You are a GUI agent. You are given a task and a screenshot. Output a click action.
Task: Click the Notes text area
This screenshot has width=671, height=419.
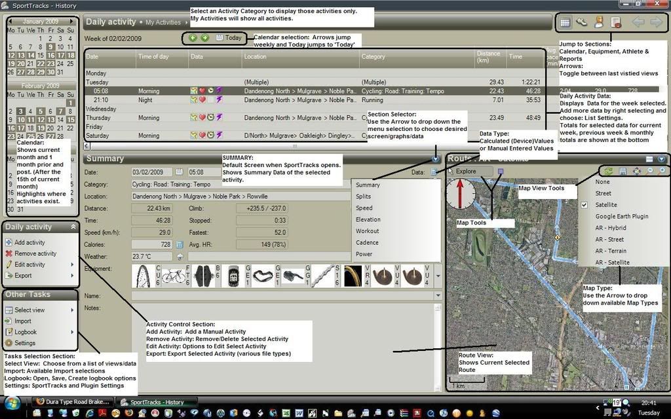(282, 348)
